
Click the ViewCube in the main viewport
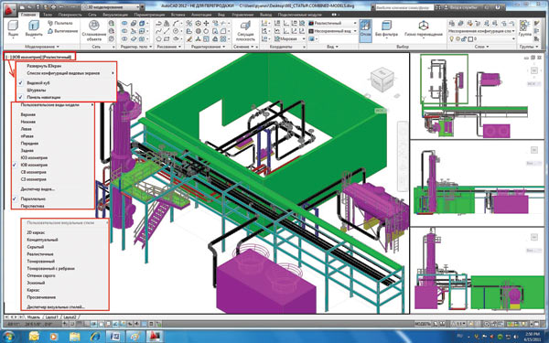click(x=382, y=80)
